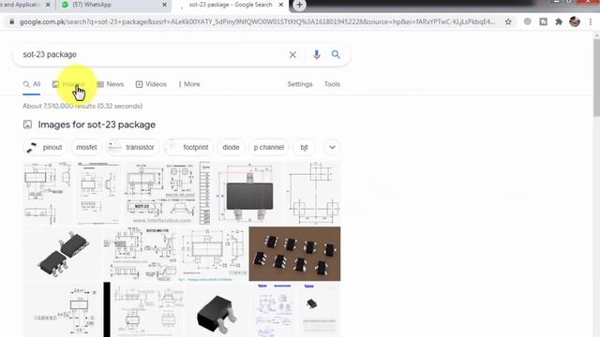This screenshot has height=337, width=600.
Task: Open the brown background multiple chips photo
Action: tap(294, 254)
